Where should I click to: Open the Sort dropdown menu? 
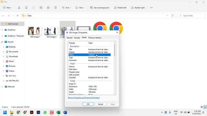(67, 8)
